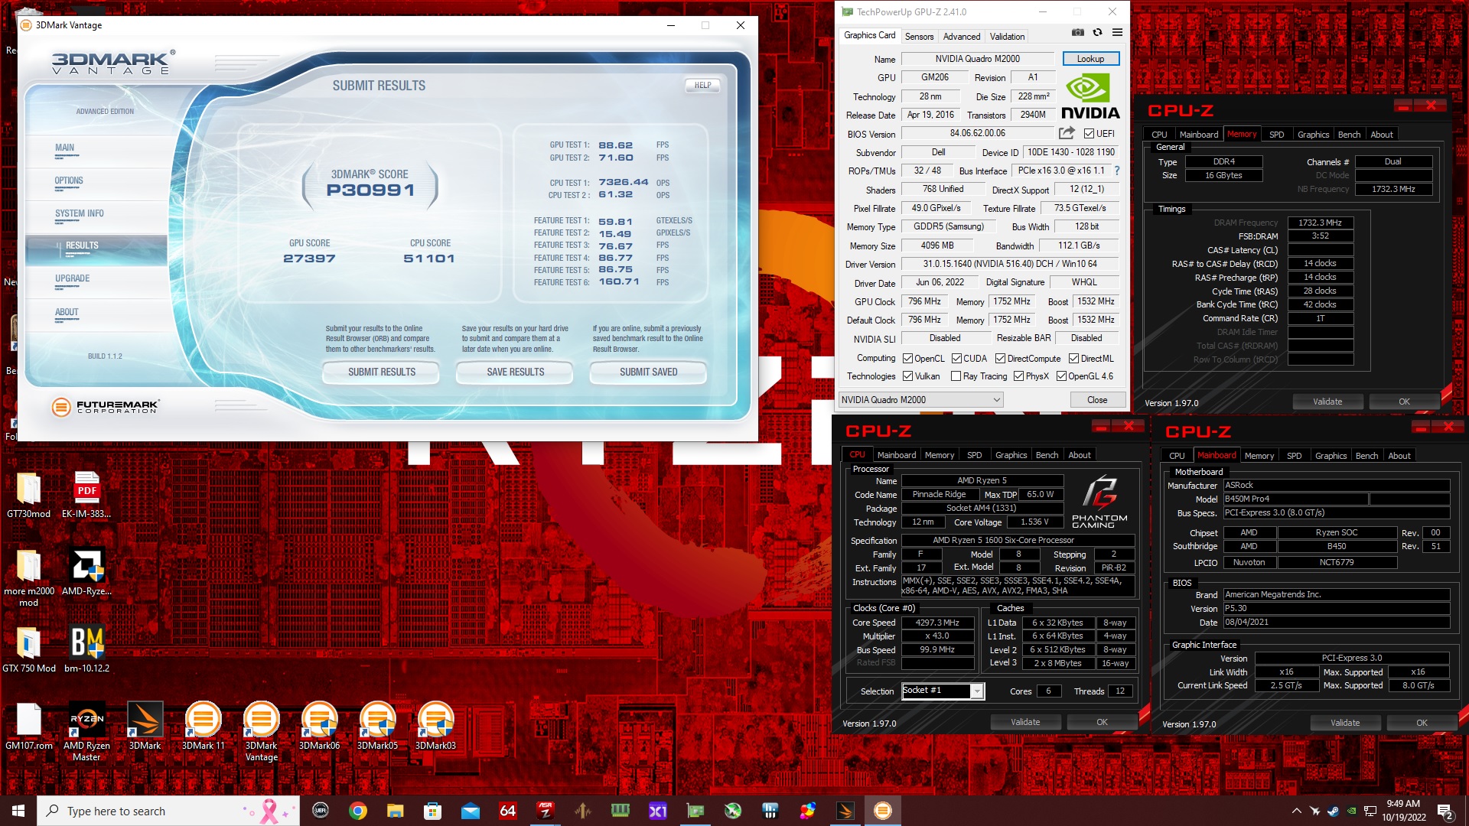Click the Windows Start button
This screenshot has width=1469, height=826.
(x=18, y=811)
